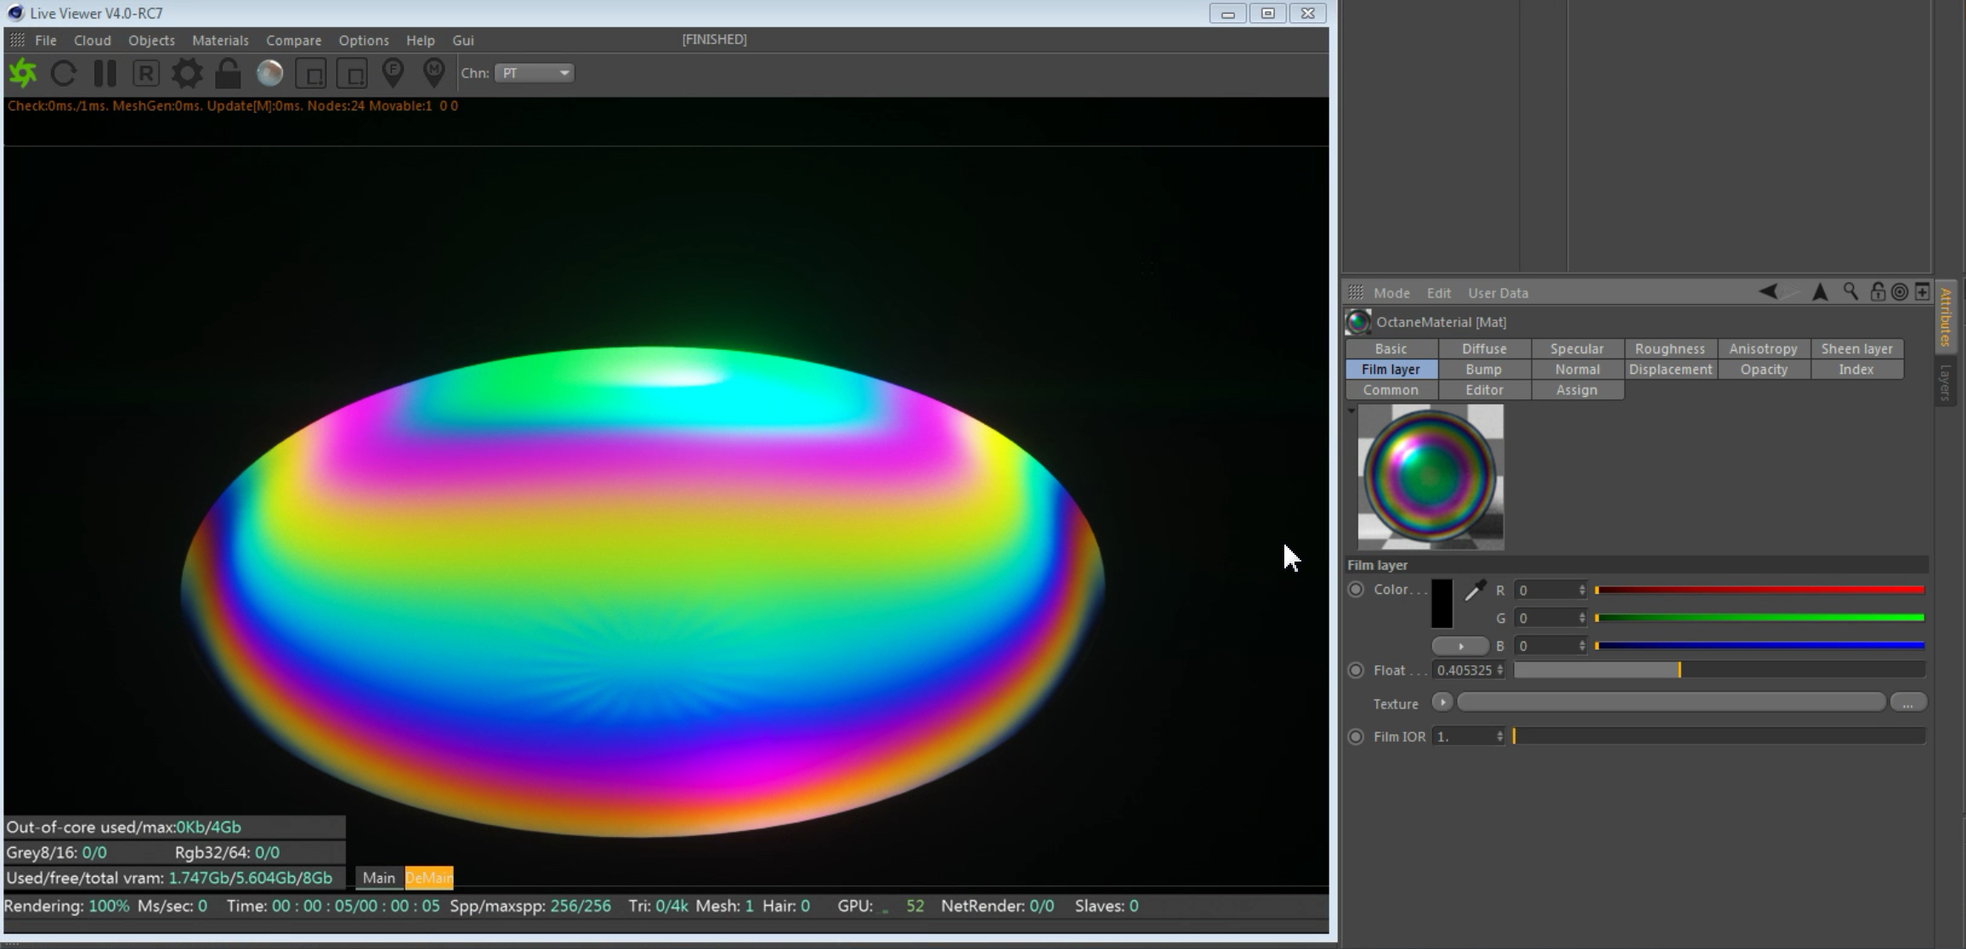1966x949 pixels.
Task: Expand the color model arrow under swatch
Action: coord(1459,646)
